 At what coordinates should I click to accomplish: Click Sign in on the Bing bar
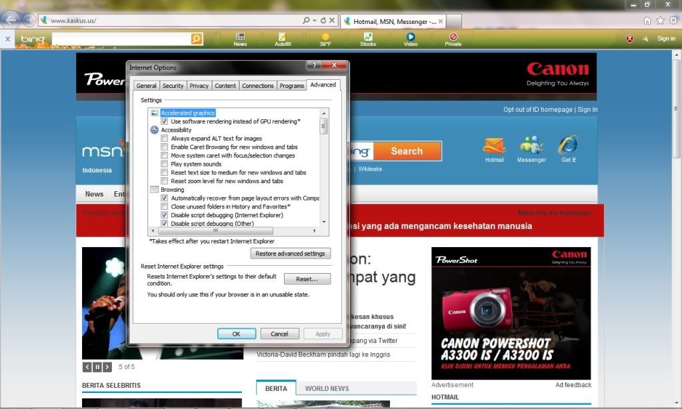click(666, 39)
